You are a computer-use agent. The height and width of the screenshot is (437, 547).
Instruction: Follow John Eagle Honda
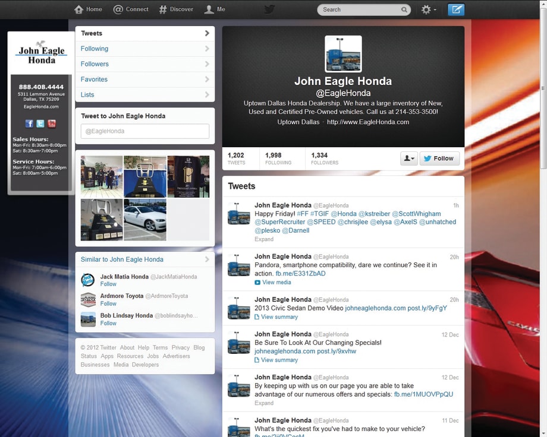click(x=439, y=159)
